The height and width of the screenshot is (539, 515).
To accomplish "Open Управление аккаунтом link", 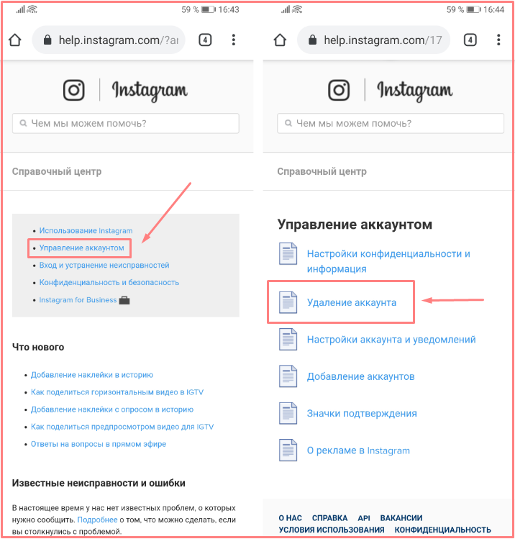I will 81,248.
